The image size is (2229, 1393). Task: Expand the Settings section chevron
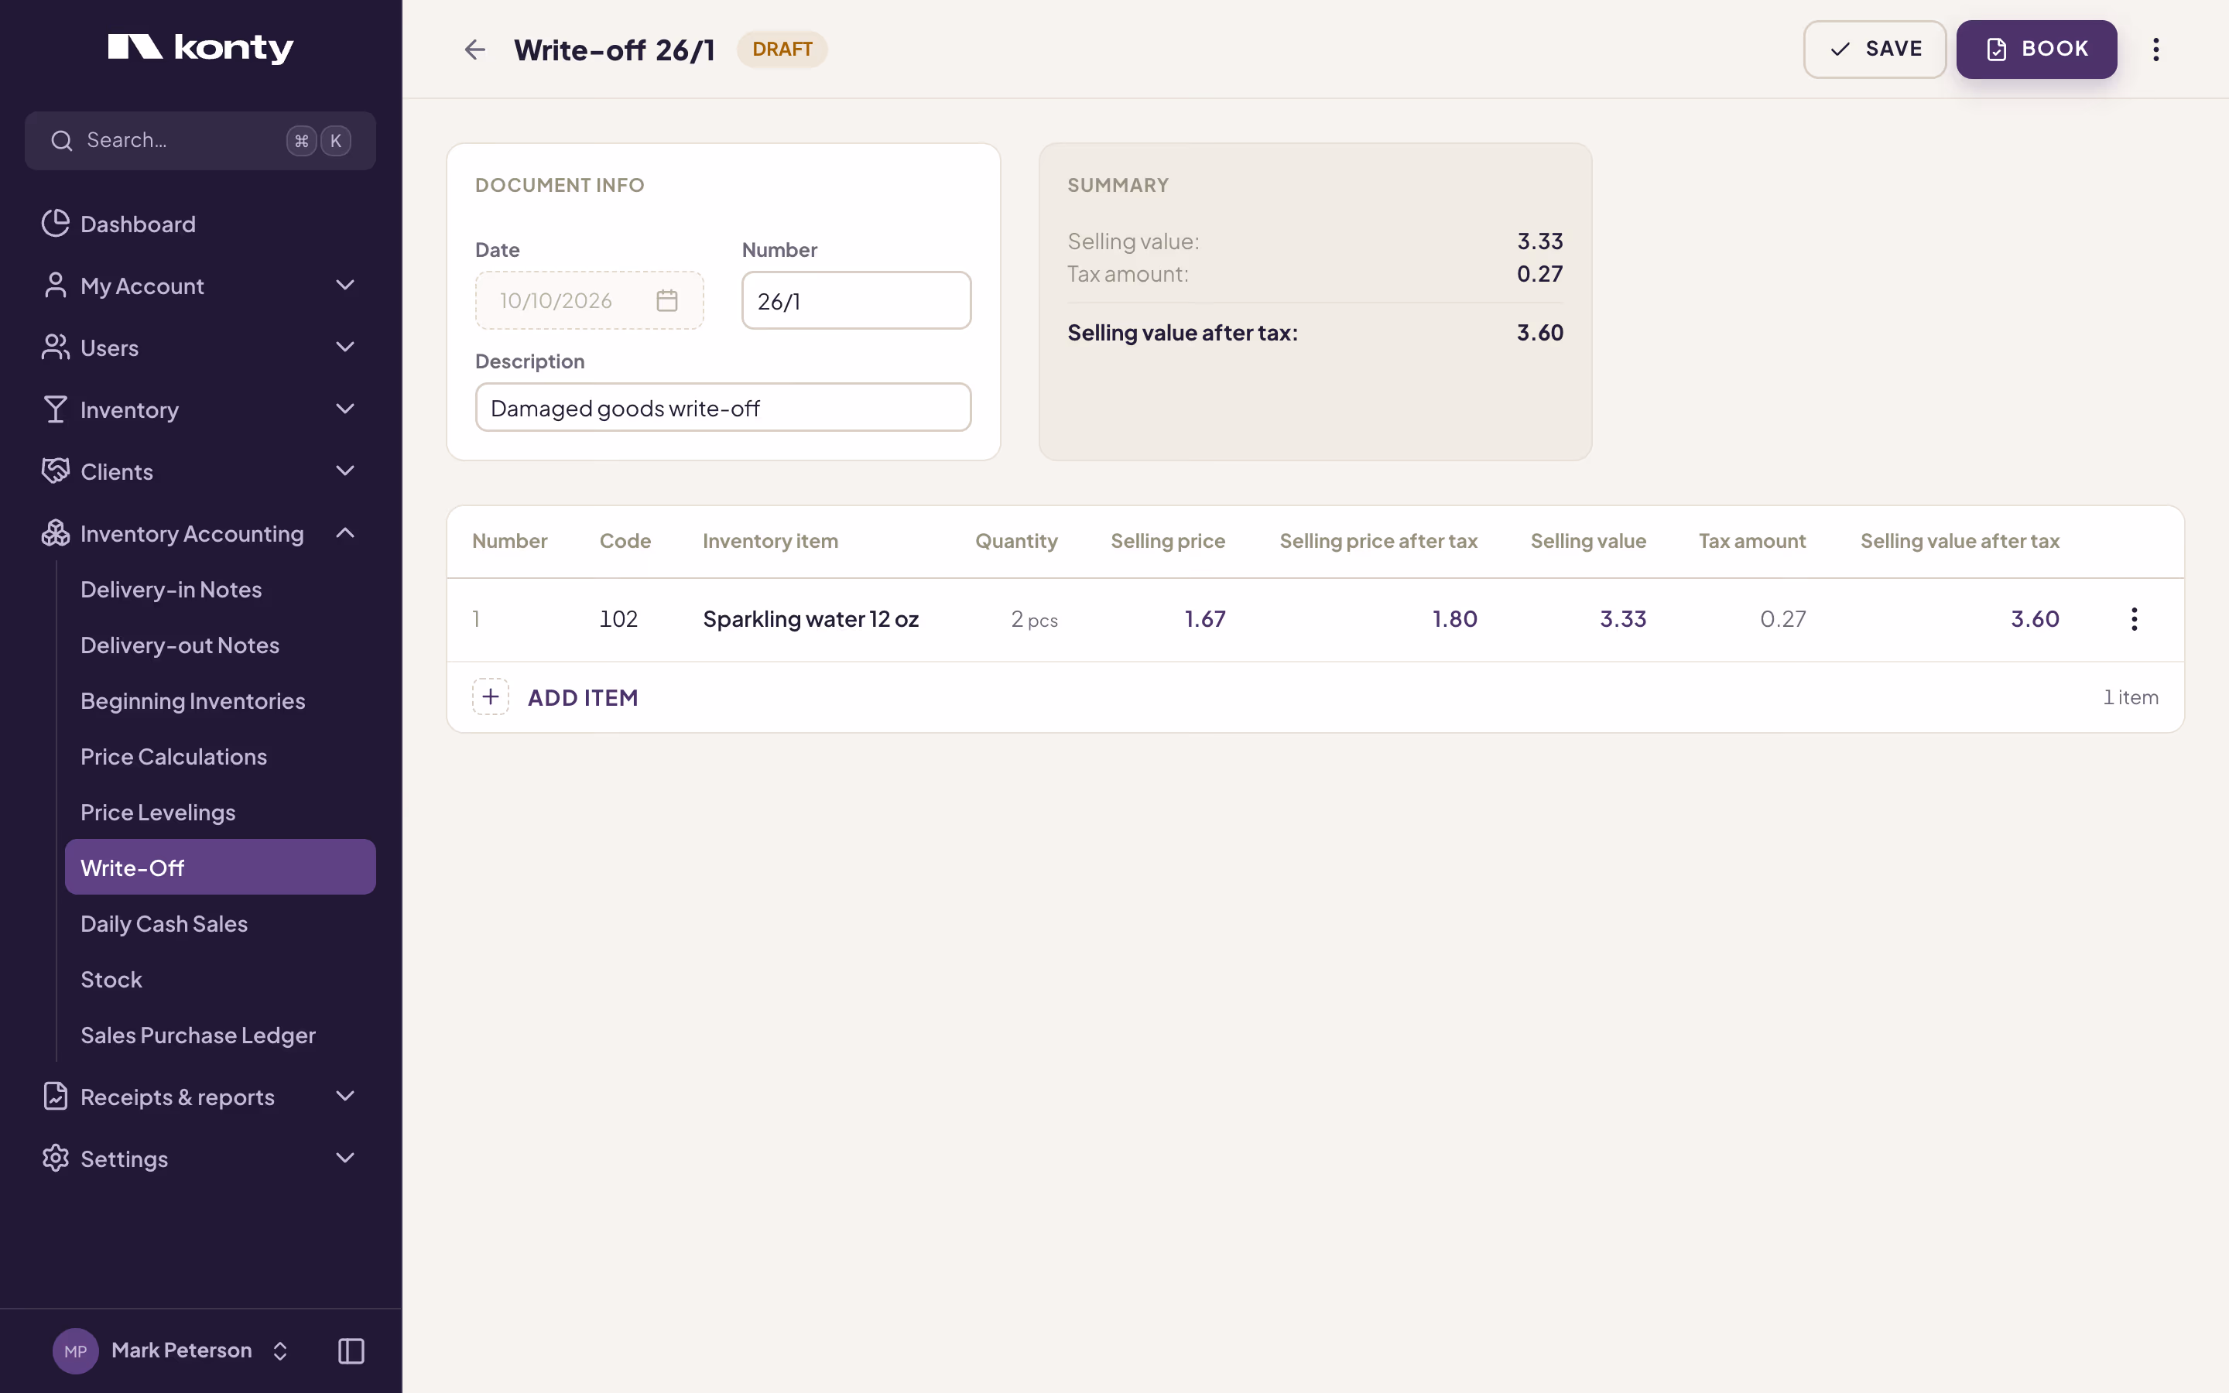345,1158
